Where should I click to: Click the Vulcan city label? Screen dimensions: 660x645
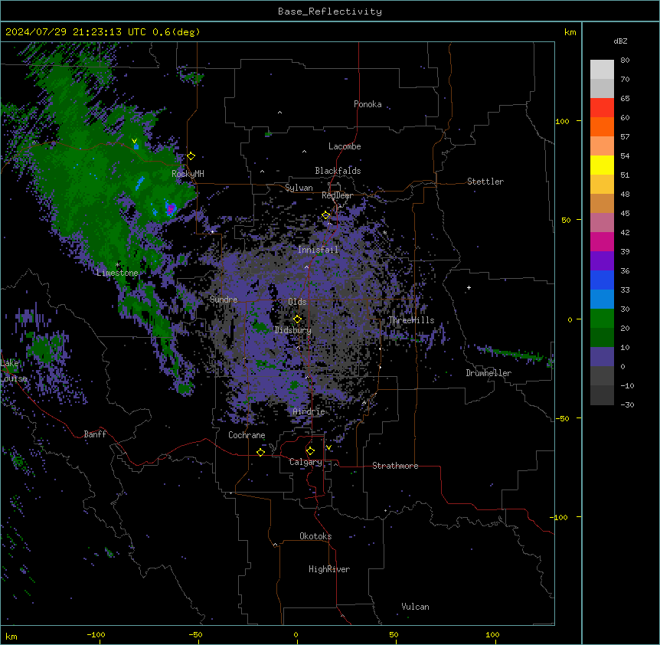click(415, 607)
